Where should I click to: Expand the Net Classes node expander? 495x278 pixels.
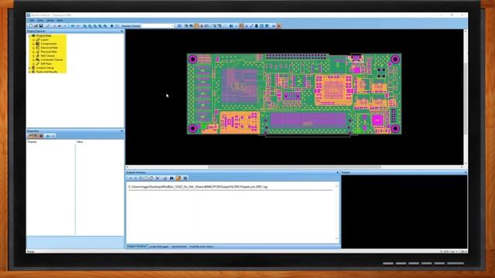click(33, 56)
